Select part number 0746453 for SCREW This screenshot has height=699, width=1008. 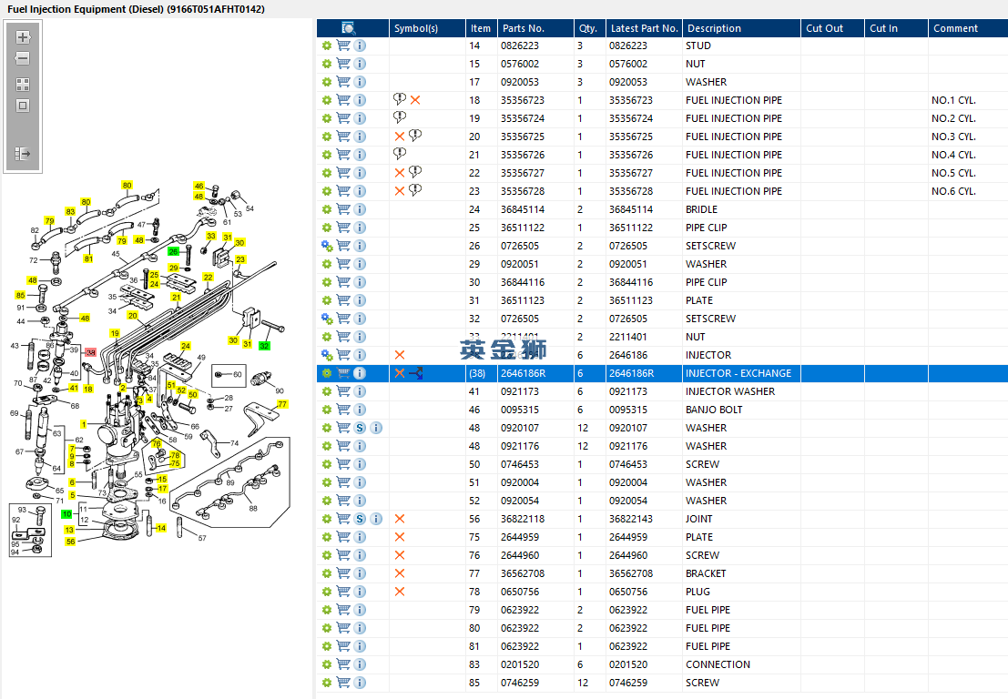[519, 464]
